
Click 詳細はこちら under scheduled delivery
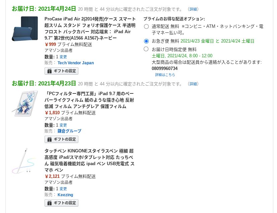point(165,75)
